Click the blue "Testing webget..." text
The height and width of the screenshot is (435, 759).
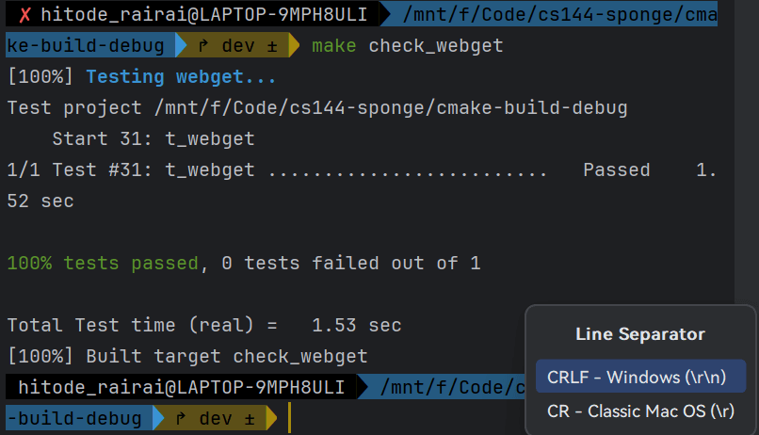pos(181,76)
